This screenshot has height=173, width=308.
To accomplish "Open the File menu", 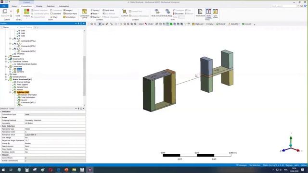I will (x=4, y=6).
